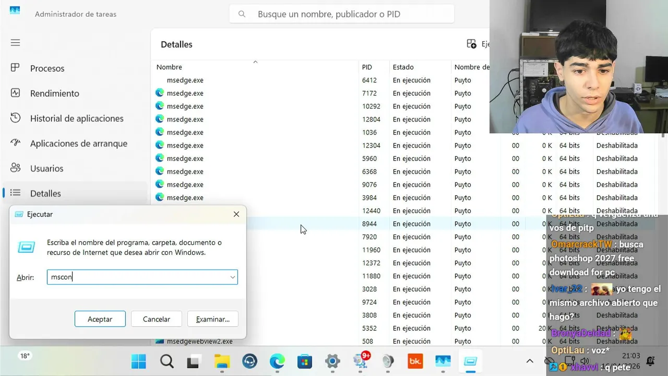Screen dimensions: 668x376
Task: Open the hamburger navigation menu
Action: (x=15, y=42)
